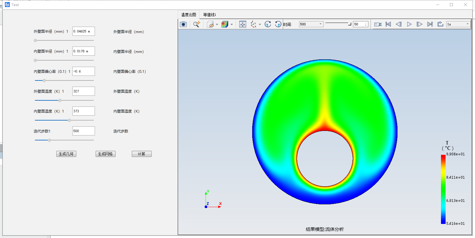This screenshot has width=475, height=238.
Task: Click the 8.411e+01 legend value
Action: [x=455, y=177]
